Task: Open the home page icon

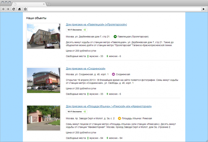Action: pyautogui.click(x=19, y=9)
